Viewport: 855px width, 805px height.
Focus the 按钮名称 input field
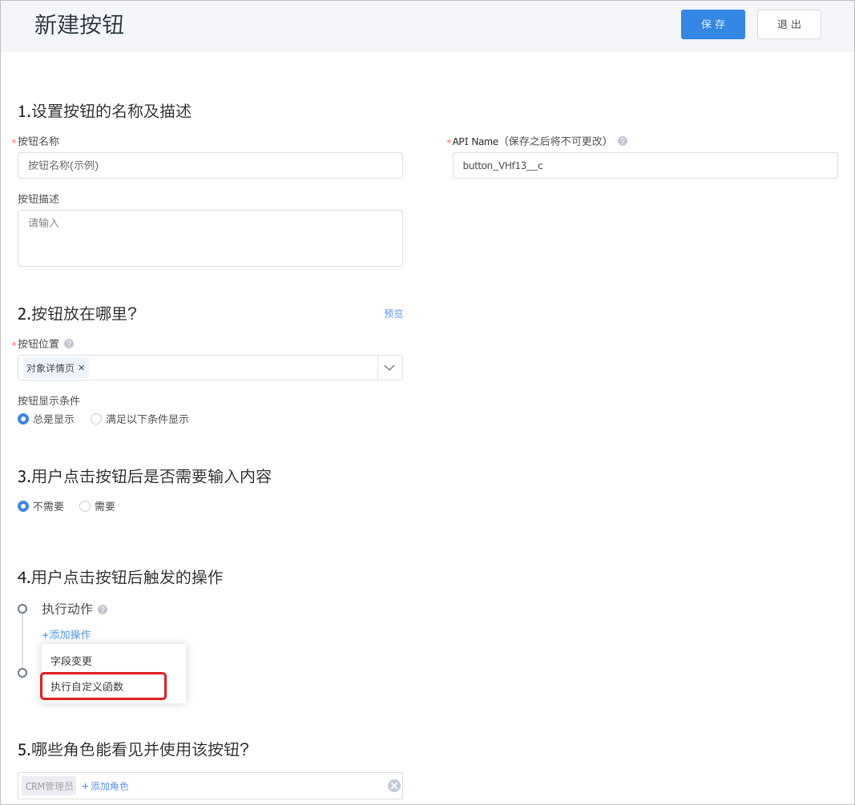coord(210,166)
